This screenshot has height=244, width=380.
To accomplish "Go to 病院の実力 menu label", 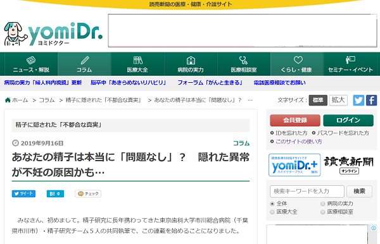I will [x=191, y=70].
